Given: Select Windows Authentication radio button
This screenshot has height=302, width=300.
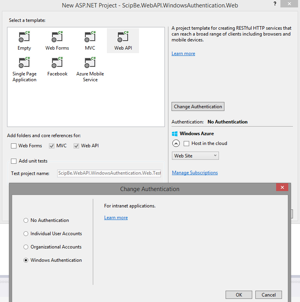Looking at the screenshot, I should (x=26, y=260).
